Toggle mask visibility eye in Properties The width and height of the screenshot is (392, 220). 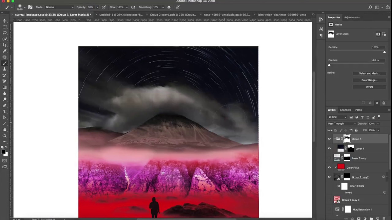[377, 103]
